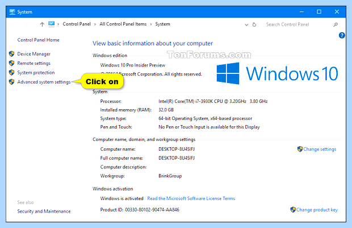Click the Remote settings shield icon

pos(12,63)
